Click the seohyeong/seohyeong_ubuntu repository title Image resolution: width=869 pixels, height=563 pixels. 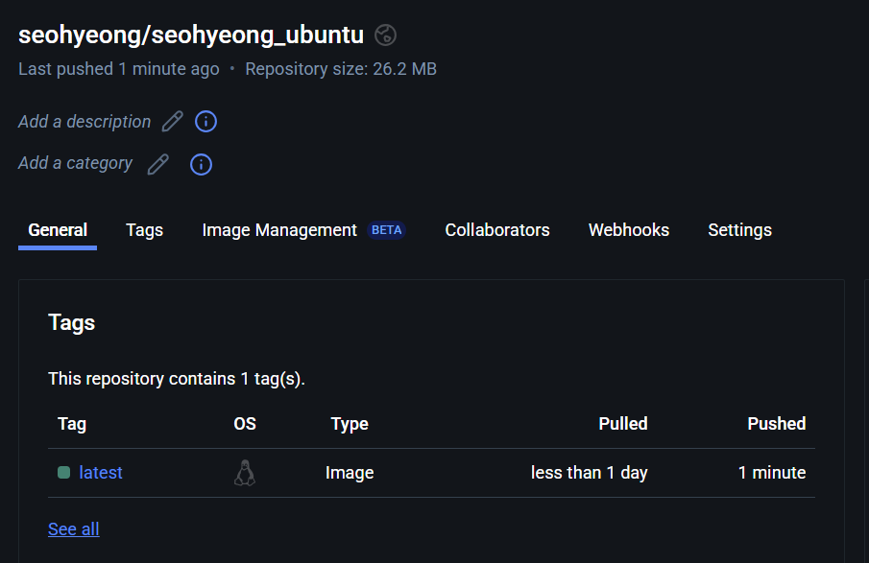point(191,35)
